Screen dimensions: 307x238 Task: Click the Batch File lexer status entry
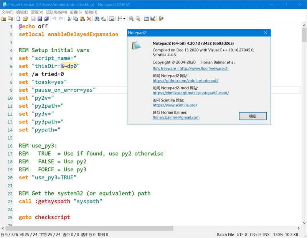pyautogui.click(x=225, y=235)
